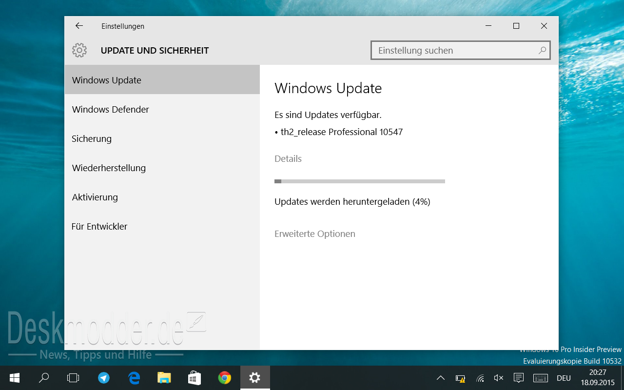Launch Microsoft Edge from the taskbar
This screenshot has height=390, width=624.
click(x=134, y=378)
